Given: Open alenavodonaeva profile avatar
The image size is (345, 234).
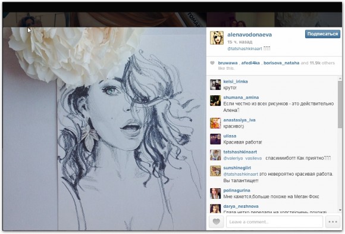Looking at the screenshot, I should point(217,38).
